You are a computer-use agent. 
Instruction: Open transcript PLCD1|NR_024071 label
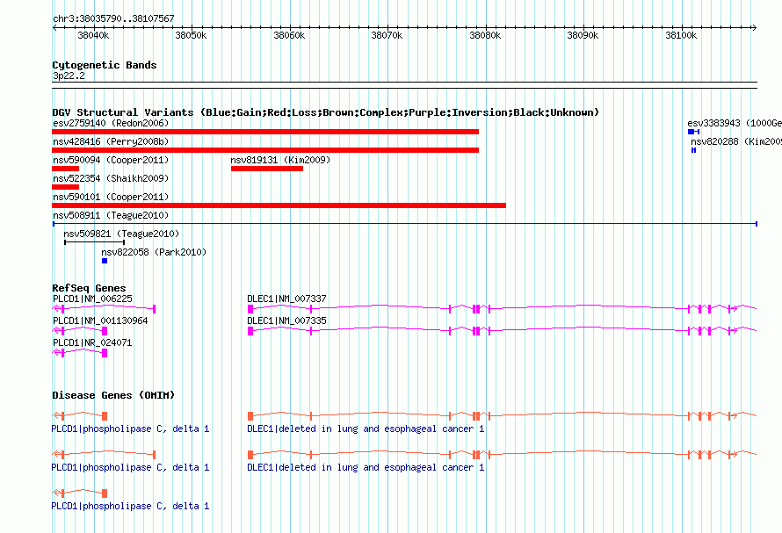[x=92, y=342]
